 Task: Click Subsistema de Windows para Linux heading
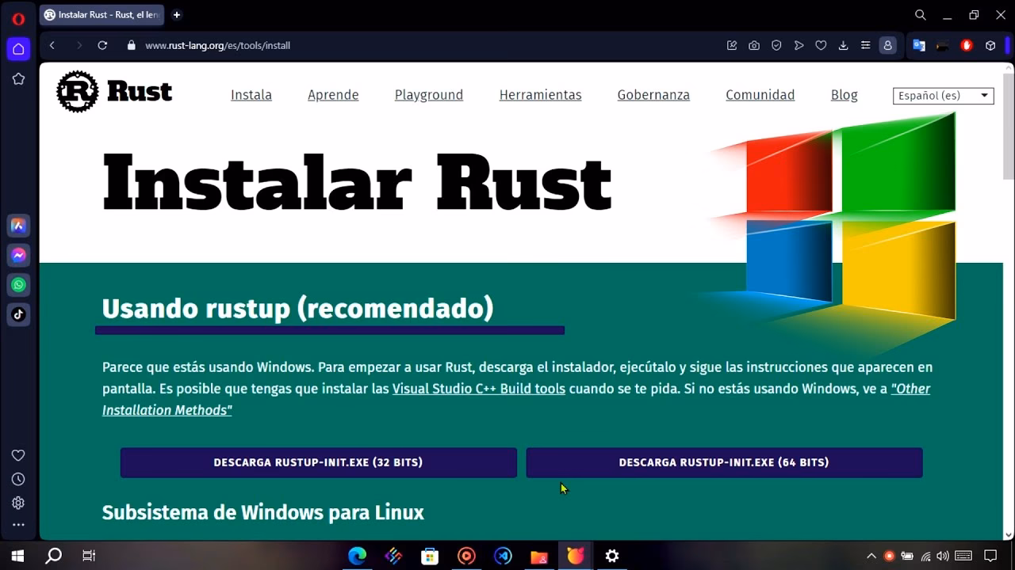[x=263, y=512]
